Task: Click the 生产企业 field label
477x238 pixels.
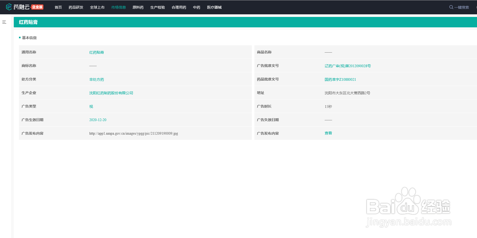Action: pos(29,93)
